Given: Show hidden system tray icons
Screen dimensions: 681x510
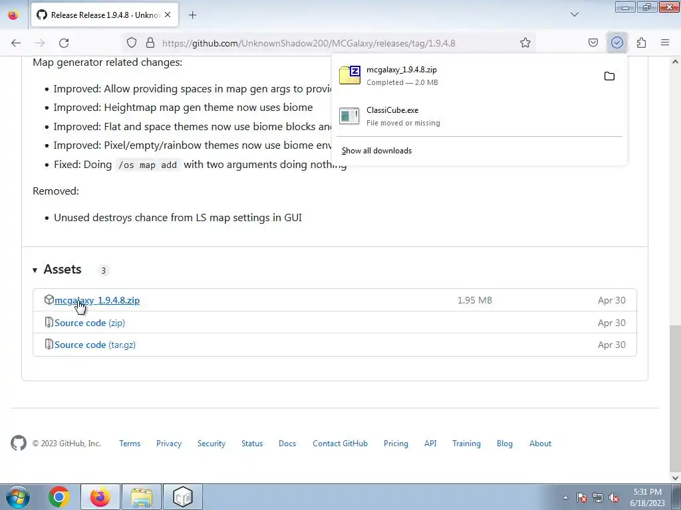Looking at the screenshot, I should [565, 497].
